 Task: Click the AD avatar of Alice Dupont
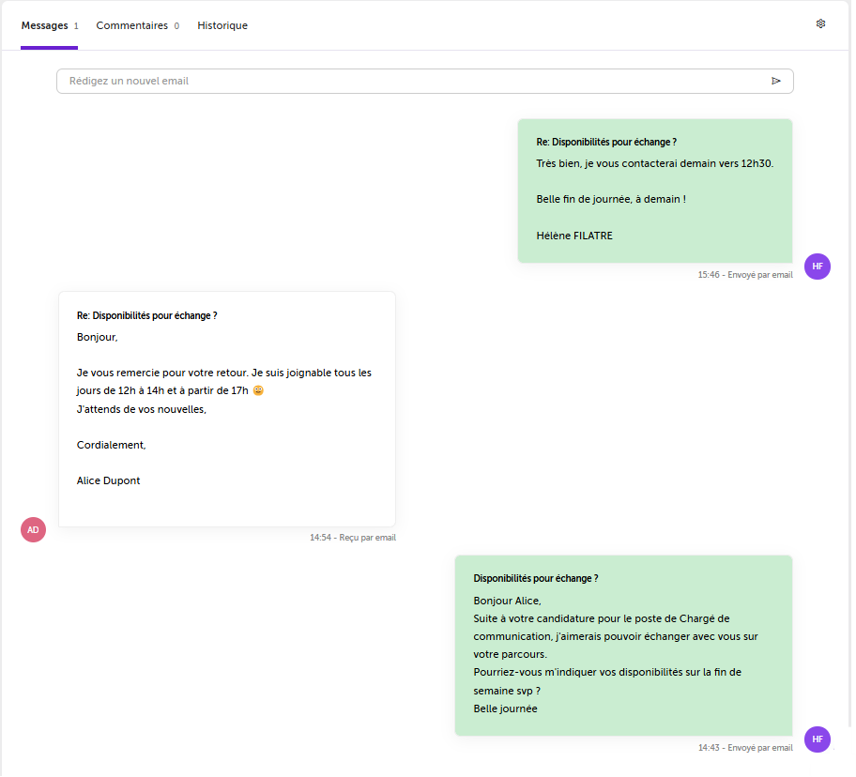click(x=33, y=530)
